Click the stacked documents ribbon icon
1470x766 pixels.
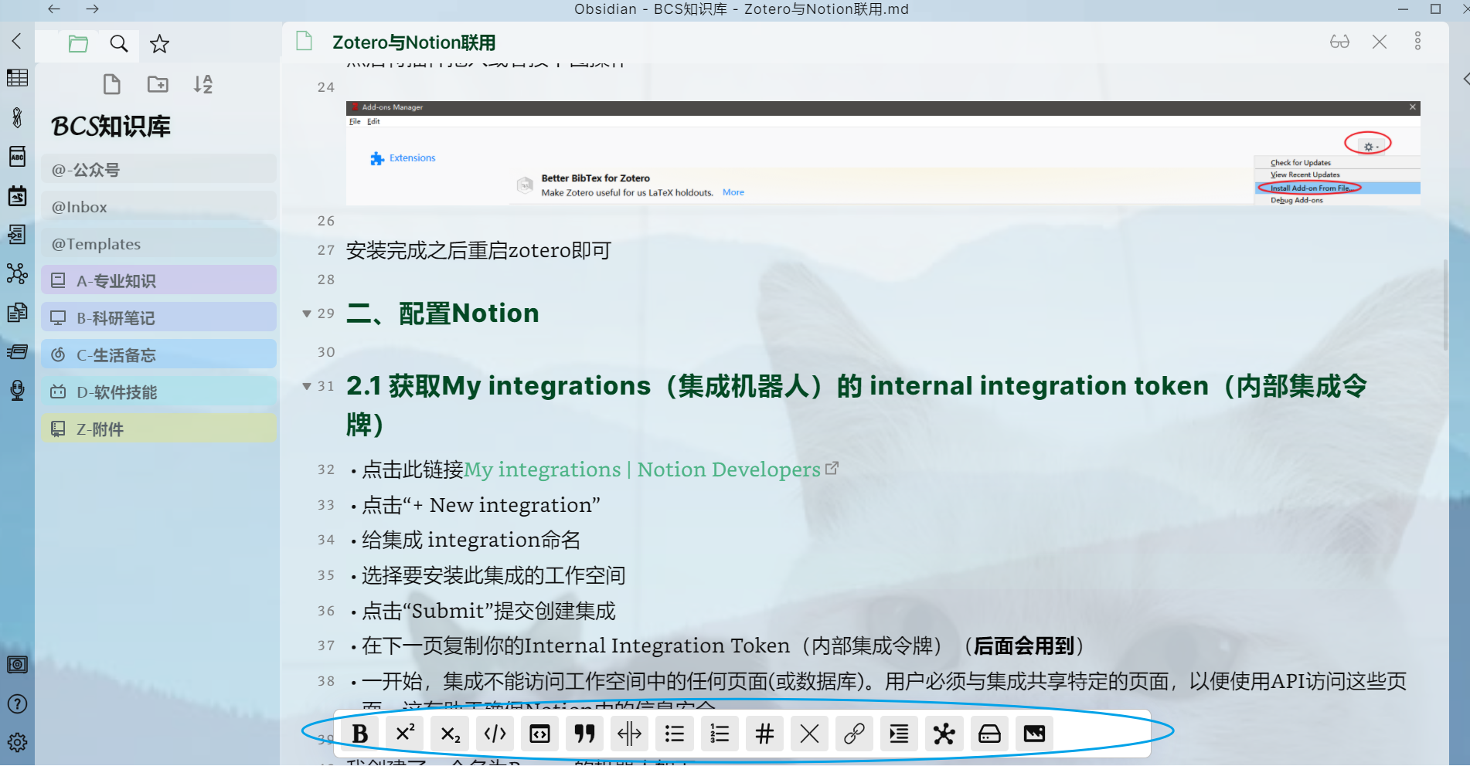click(17, 313)
